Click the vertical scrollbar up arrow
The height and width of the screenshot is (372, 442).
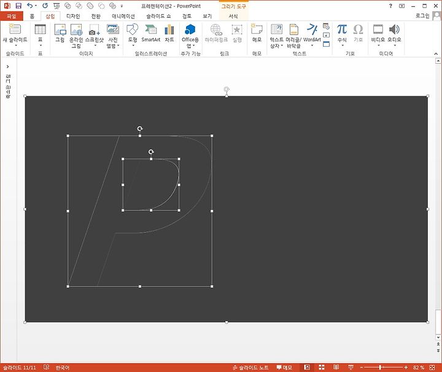(438, 61)
